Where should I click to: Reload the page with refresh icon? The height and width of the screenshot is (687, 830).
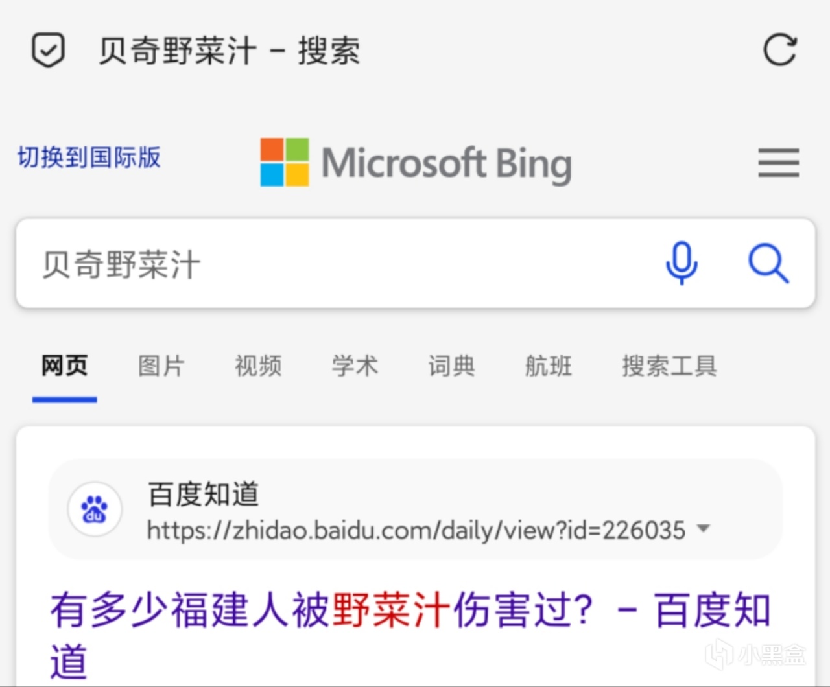779,50
